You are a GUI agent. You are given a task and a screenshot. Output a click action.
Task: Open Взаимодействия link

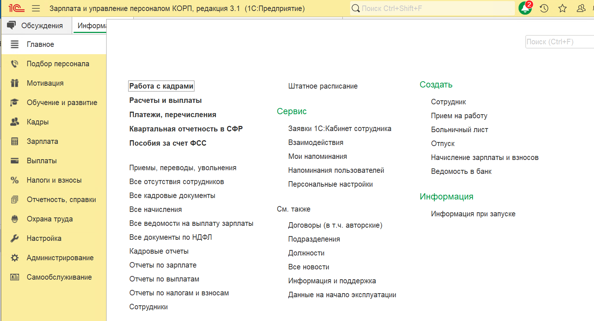click(x=316, y=142)
